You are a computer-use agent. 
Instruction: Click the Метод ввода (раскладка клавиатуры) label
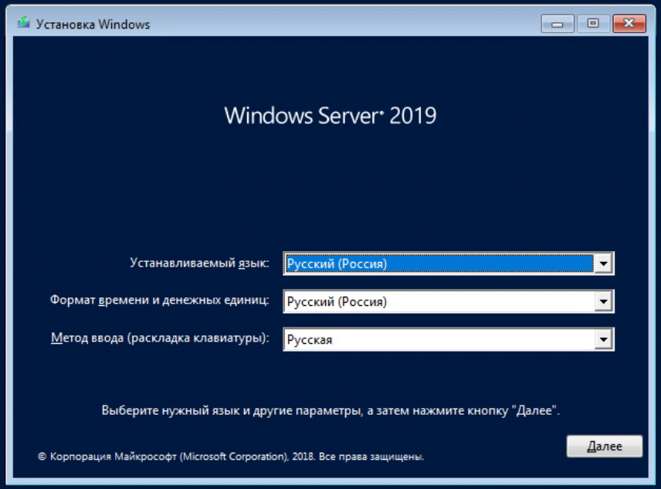coord(160,338)
